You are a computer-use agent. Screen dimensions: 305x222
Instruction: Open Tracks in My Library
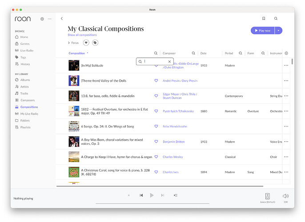point(22,93)
